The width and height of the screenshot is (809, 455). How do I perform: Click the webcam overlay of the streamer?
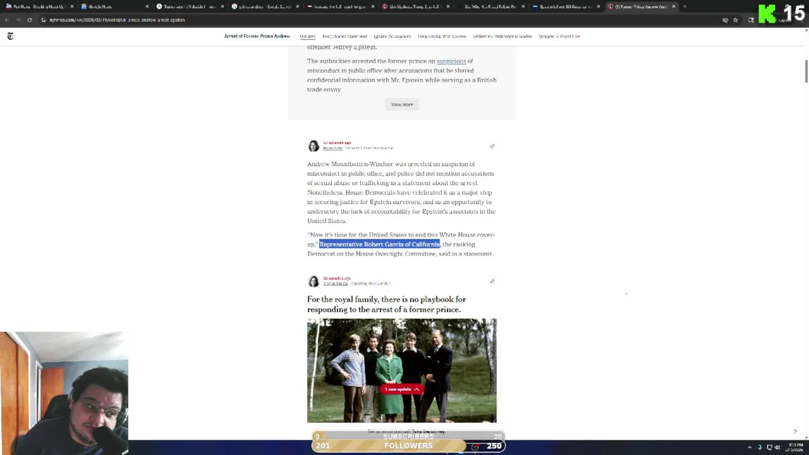click(64, 393)
